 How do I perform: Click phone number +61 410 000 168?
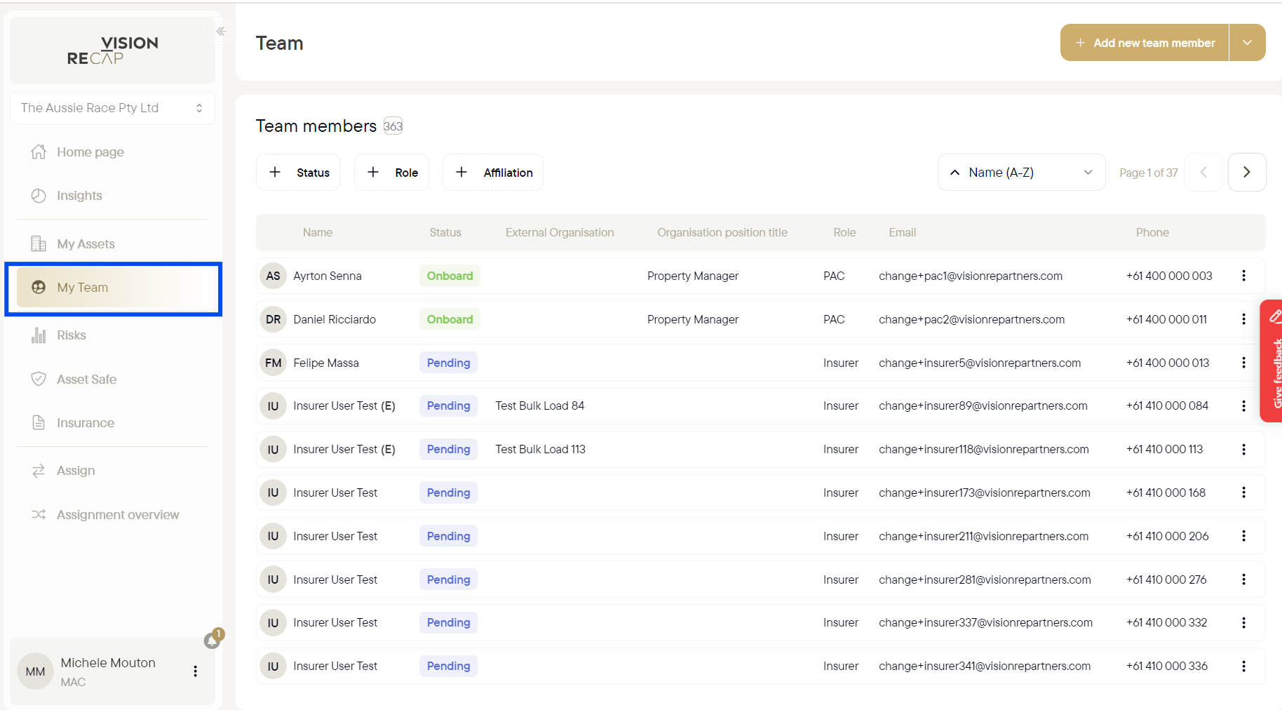tap(1166, 493)
